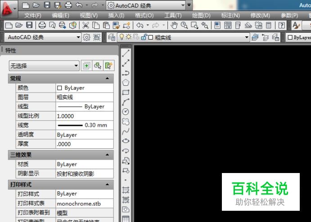Open 格式(O) menu
Viewport: 311px width, 222px height.
144,15
